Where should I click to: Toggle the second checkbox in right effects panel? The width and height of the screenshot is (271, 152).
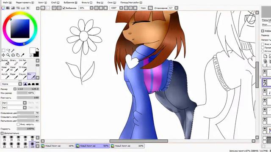(263, 48)
